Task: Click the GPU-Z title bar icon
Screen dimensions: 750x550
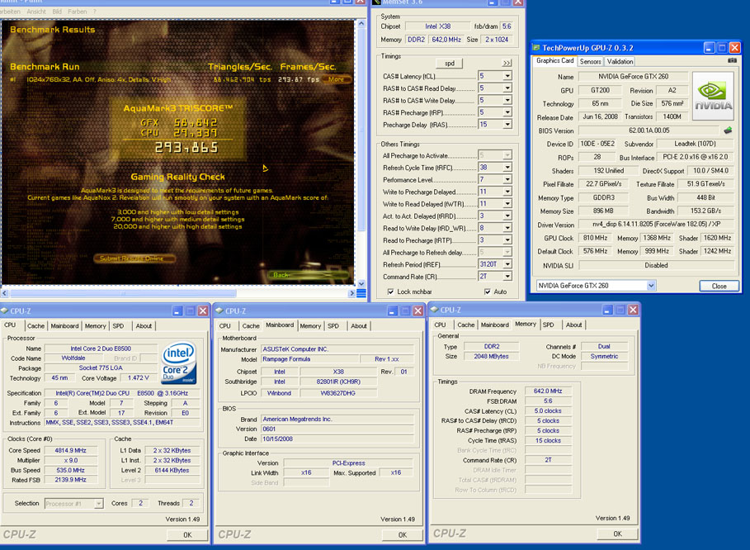Action: [536, 47]
